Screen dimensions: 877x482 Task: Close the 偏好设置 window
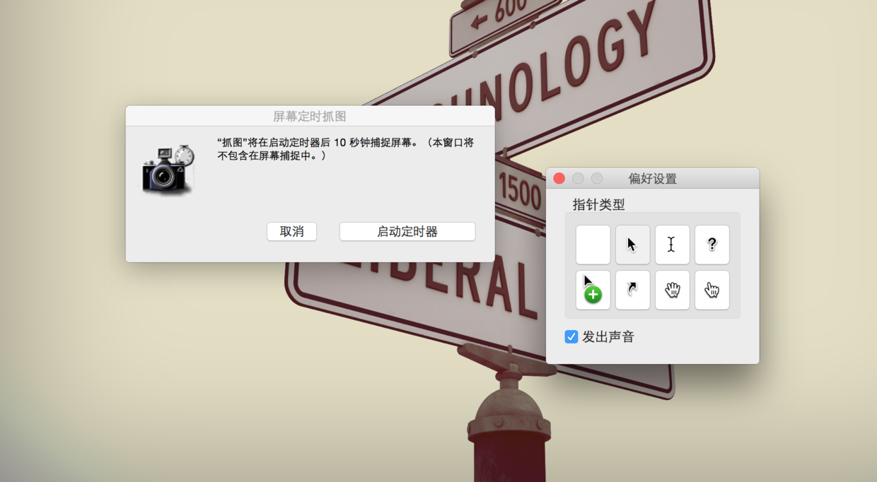559,179
